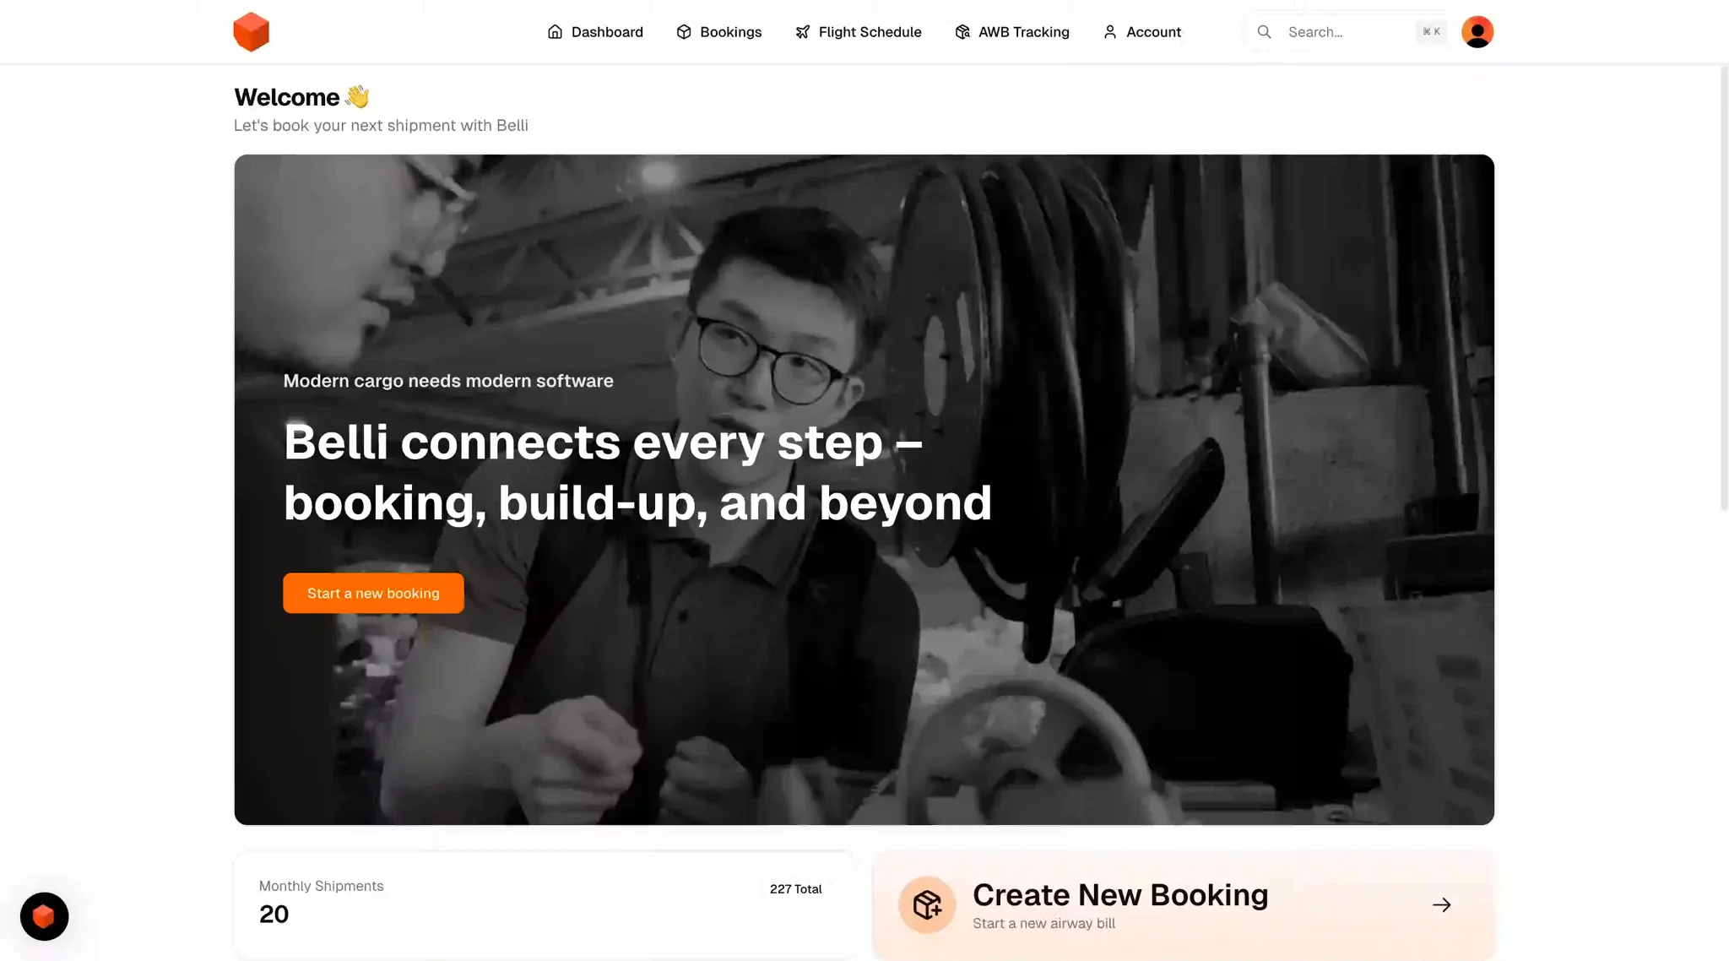Click the Dashboard home icon
Viewport: 1729px width, 961px height.
pos(555,32)
